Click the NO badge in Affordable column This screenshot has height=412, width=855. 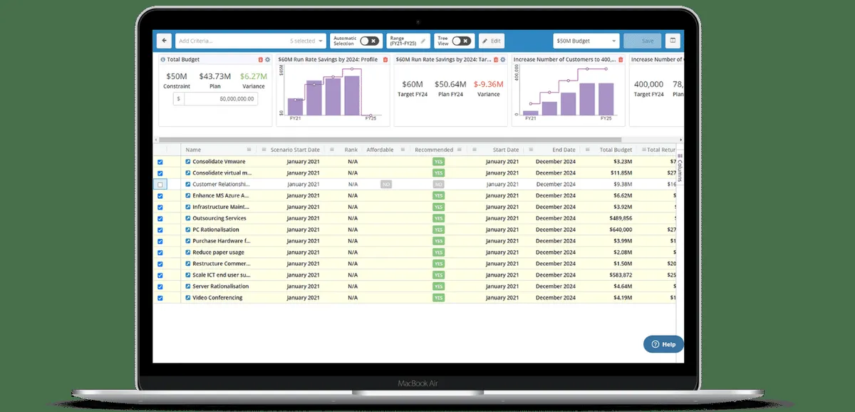coord(386,185)
